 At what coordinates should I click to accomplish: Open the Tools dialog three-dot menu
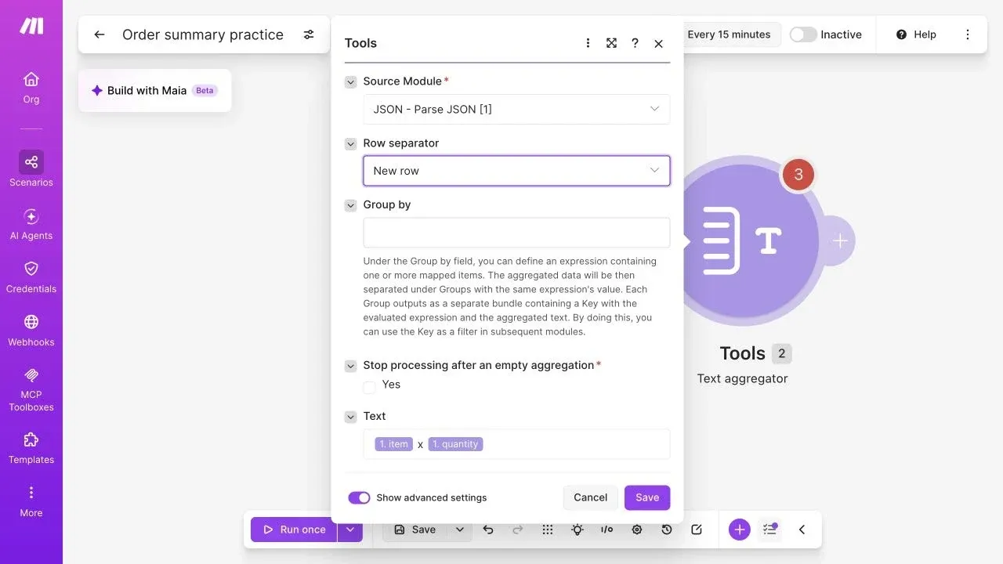point(588,43)
